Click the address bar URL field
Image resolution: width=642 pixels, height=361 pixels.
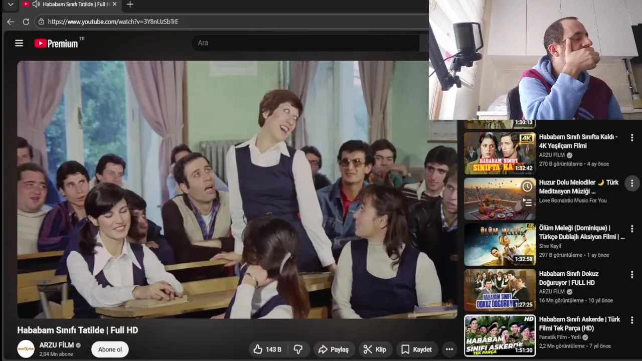tap(231, 22)
